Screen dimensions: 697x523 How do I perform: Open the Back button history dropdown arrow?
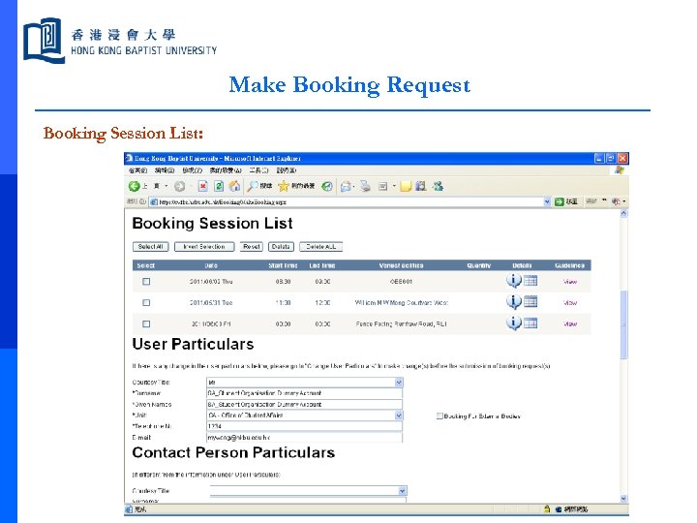click(x=167, y=186)
